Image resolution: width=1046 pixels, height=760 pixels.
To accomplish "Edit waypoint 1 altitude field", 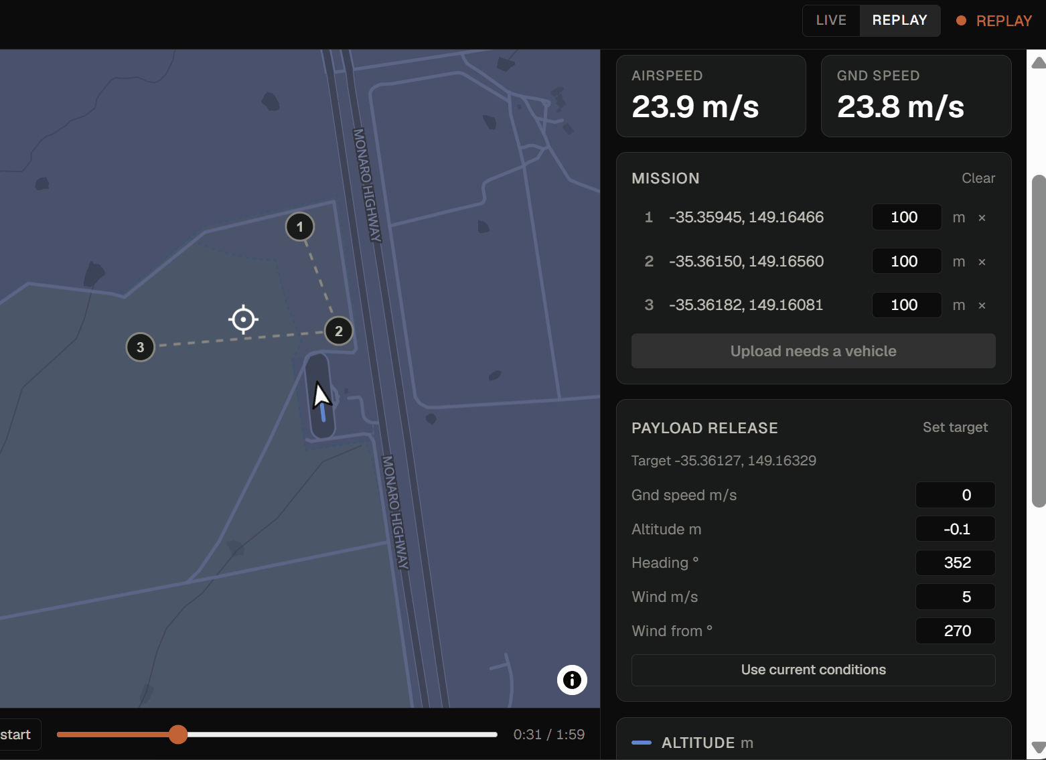I will click(x=907, y=217).
